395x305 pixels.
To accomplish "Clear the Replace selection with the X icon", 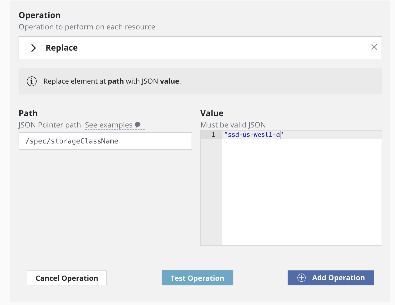I will [374, 47].
